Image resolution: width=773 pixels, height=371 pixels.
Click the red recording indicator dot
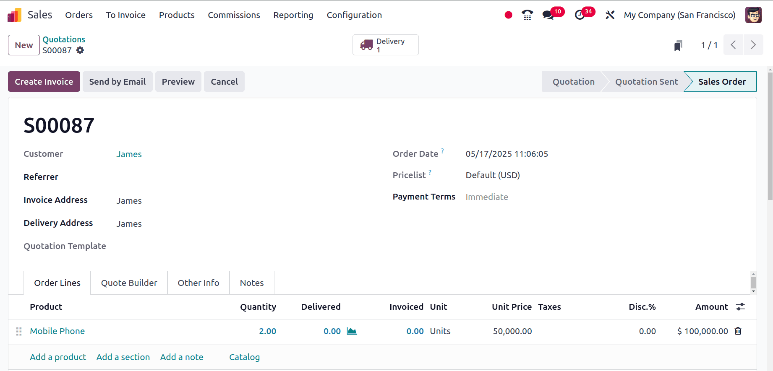[x=508, y=15]
